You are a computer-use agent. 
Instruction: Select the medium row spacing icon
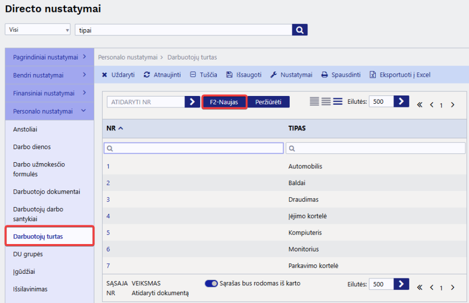pyautogui.click(x=326, y=102)
